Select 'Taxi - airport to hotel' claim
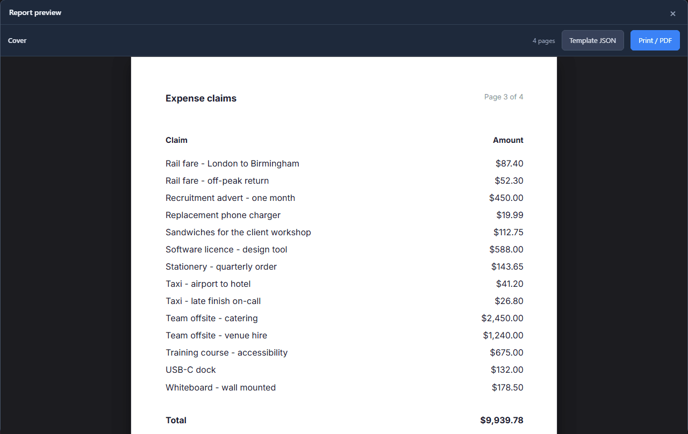Viewport: 688px width, 434px height. point(208,284)
